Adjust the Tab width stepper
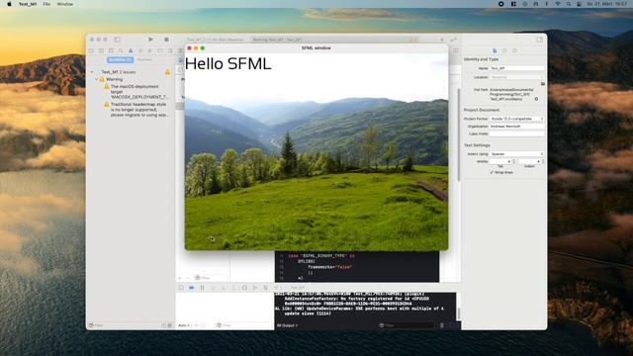Screen dimensions: 633x356 (513, 161)
